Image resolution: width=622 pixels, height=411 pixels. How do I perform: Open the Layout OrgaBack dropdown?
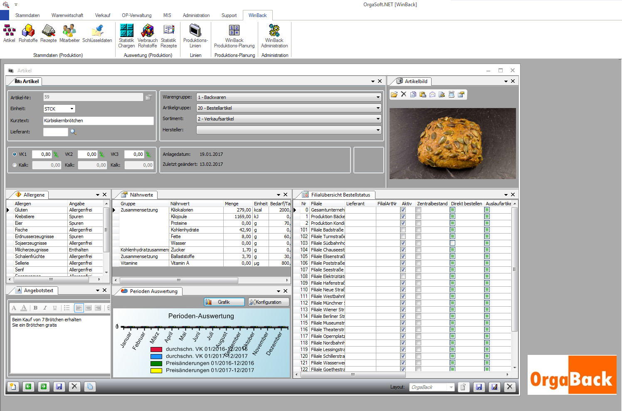click(x=451, y=387)
